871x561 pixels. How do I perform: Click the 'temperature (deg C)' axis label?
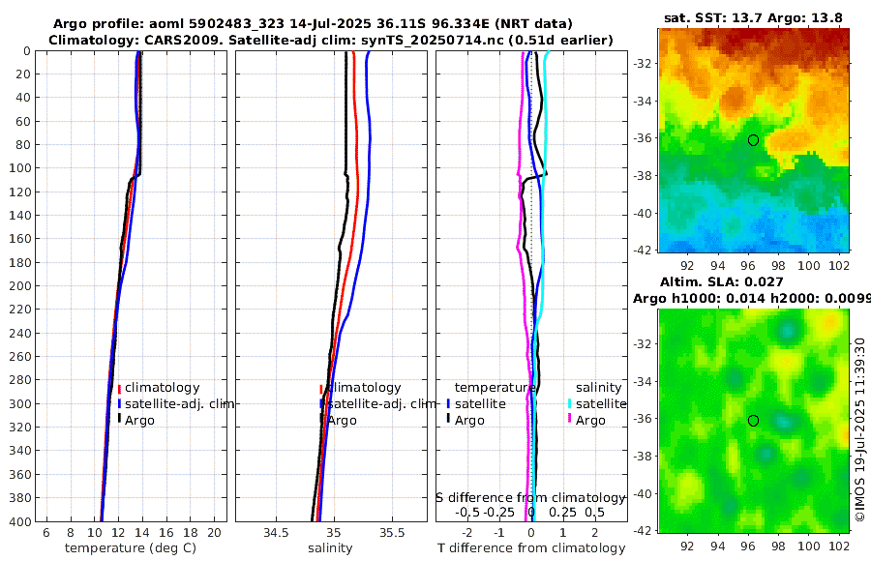131,548
